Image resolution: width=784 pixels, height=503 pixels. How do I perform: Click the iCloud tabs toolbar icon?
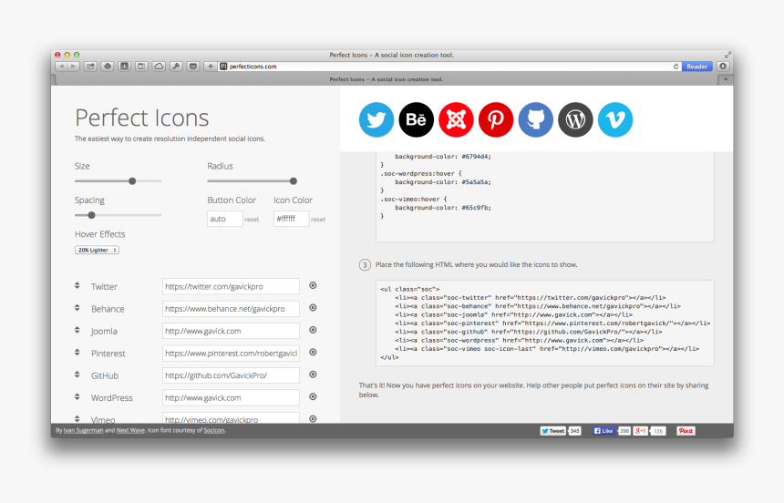(159, 67)
